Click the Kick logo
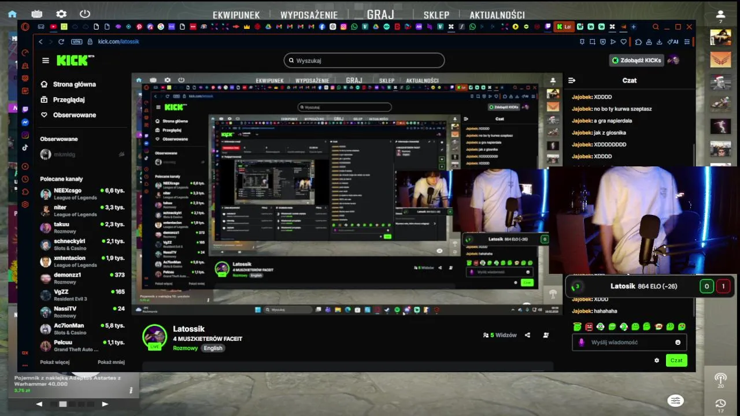The image size is (740, 416). coord(75,60)
